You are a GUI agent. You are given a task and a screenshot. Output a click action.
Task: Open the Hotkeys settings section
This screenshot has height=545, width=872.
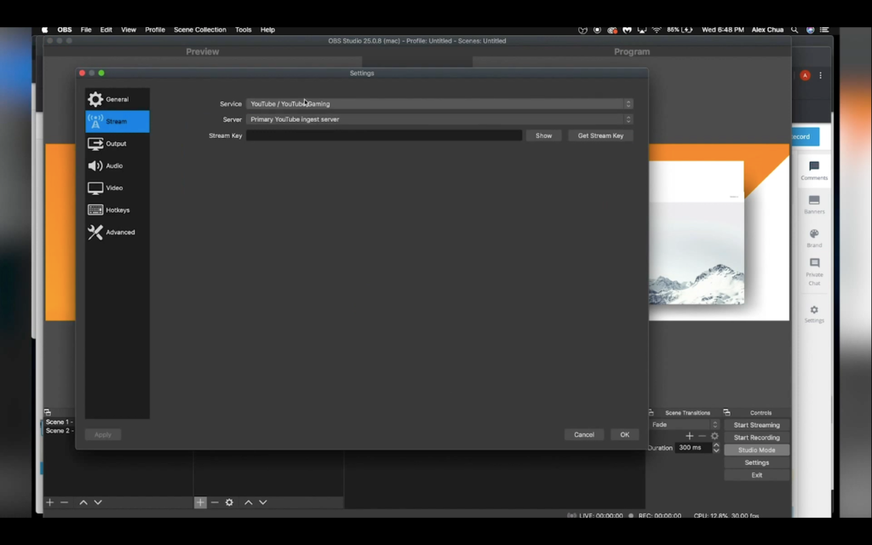pos(118,210)
